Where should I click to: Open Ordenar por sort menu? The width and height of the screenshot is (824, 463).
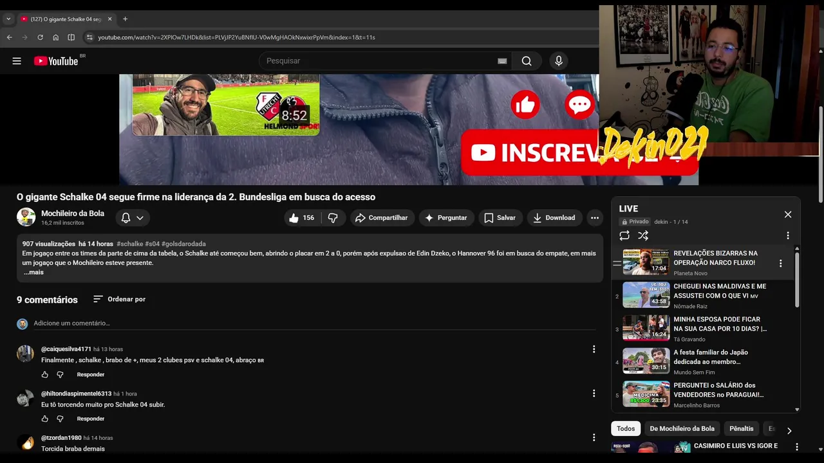click(119, 299)
